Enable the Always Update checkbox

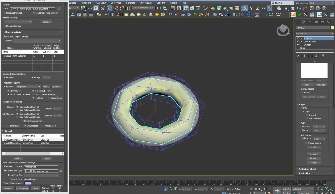[x=306, y=143]
